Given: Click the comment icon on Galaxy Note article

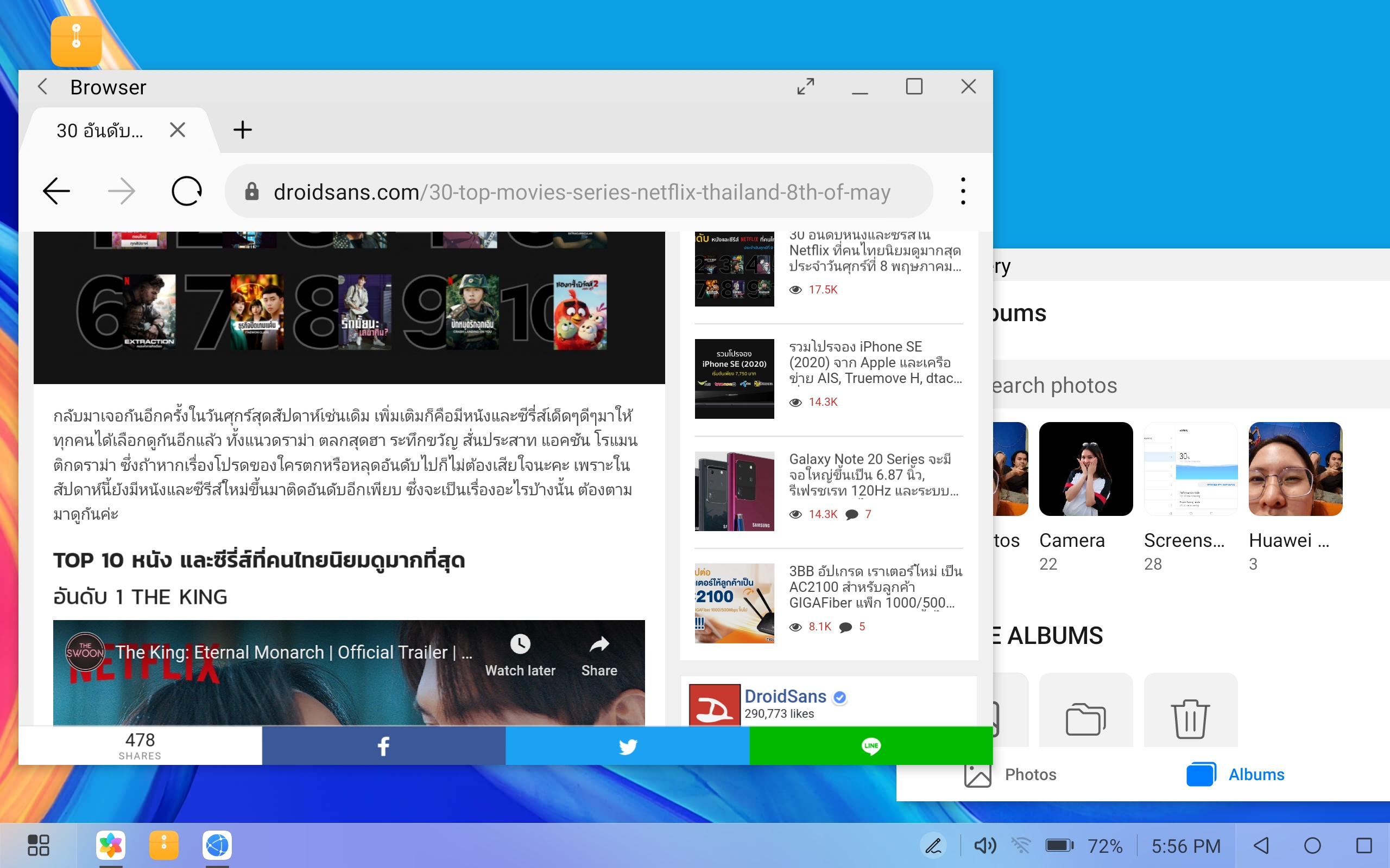Looking at the screenshot, I should click(852, 514).
